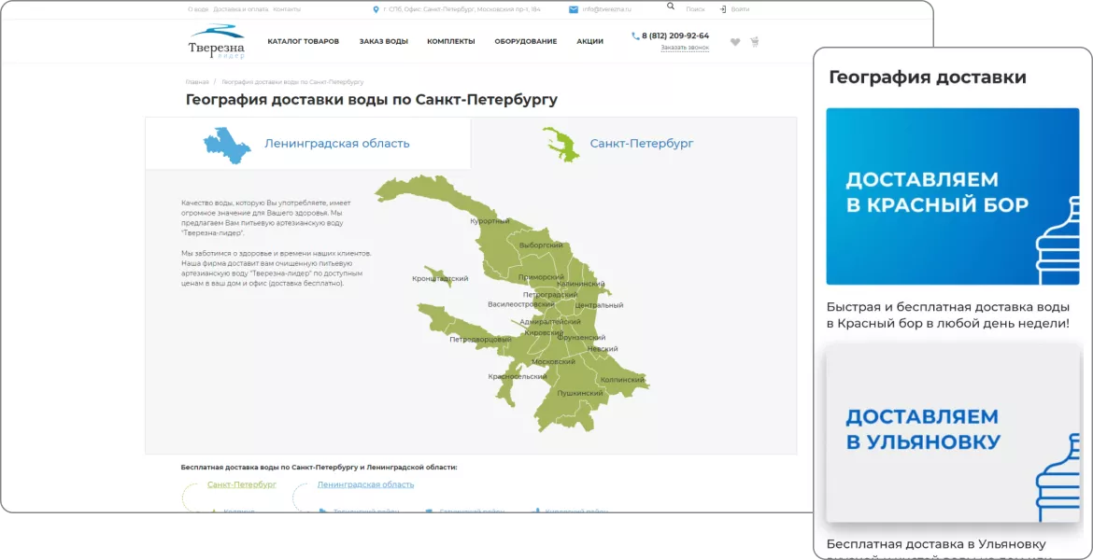Screen dimensions: 1093x560
Task: Go to Главная in the breadcrumb
Action: pyautogui.click(x=197, y=82)
